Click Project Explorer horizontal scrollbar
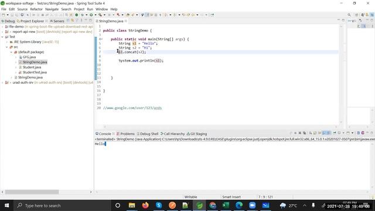The width and height of the screenshot is (375, 211). [x=32, y=192]
